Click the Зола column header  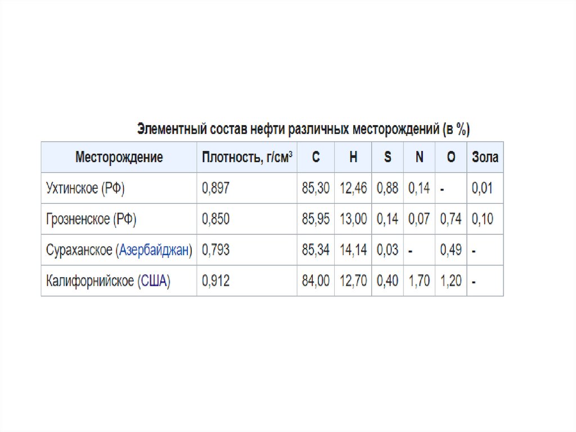coord(485,157)
